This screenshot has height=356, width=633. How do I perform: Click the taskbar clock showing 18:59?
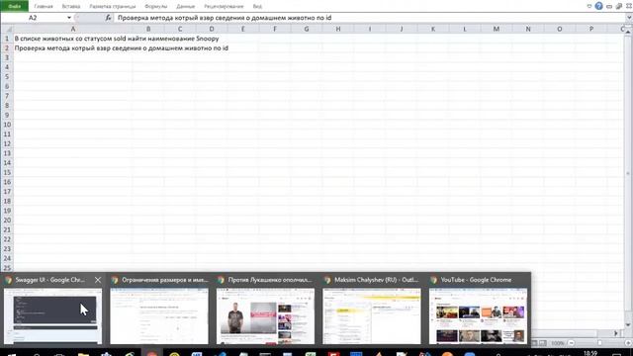click(x=590, y=353)
